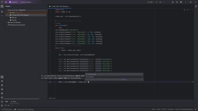Jump to next highlighted error arrow
The height and width of the screenshot is (111, 198).
(x=192, y=10)
